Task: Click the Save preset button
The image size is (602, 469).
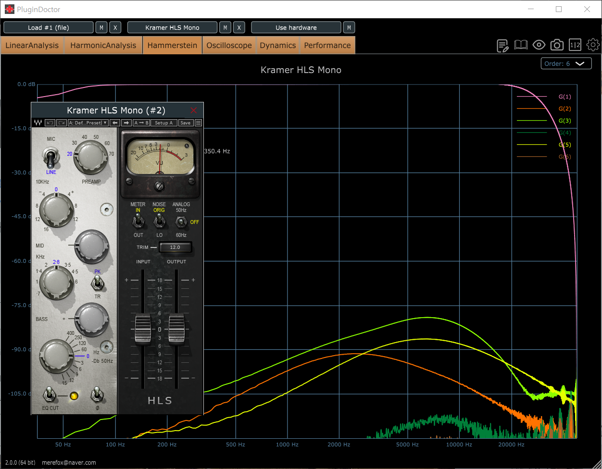Action: (x=186, y=123)
